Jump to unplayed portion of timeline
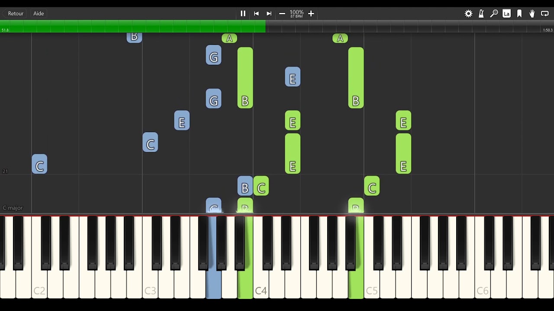Viewport: 554px width, 311px height. [409, 26]
